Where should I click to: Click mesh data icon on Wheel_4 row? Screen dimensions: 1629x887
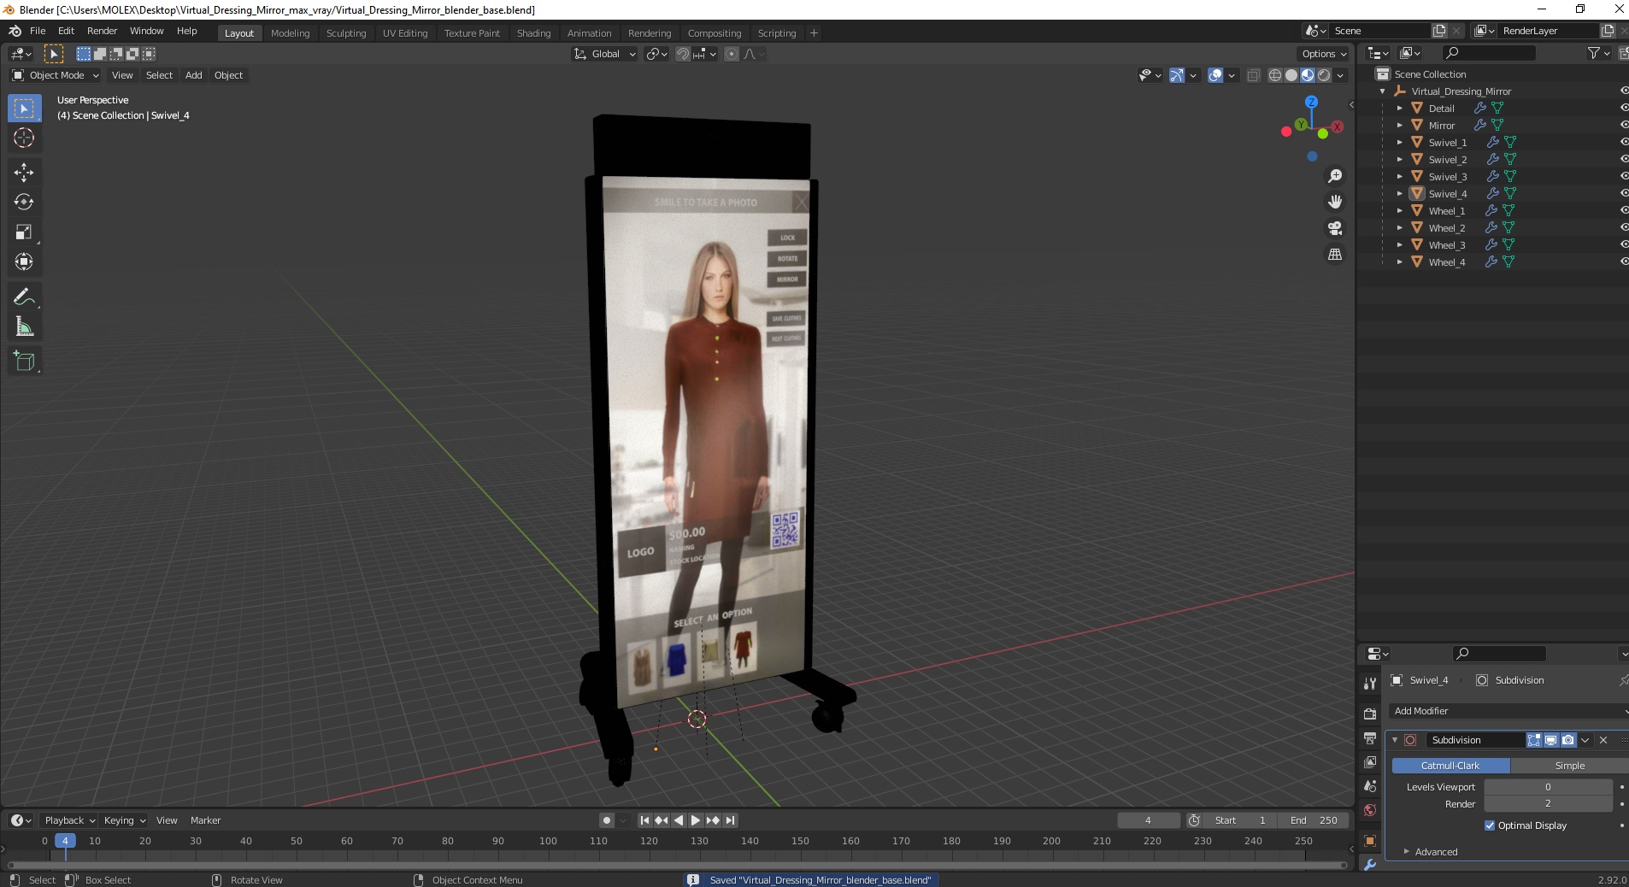pos(1508,261)
